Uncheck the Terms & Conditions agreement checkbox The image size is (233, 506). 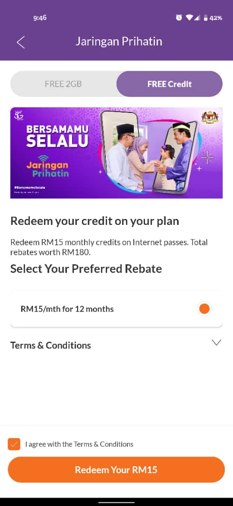pos(14,444)
